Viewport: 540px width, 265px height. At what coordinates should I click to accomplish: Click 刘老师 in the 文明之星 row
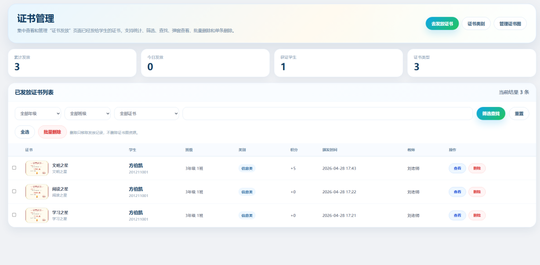[x=413, y=168]
